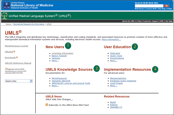This screenshot has height=115, width=174.
Task: Open Webcasts link
Action: 115,53
